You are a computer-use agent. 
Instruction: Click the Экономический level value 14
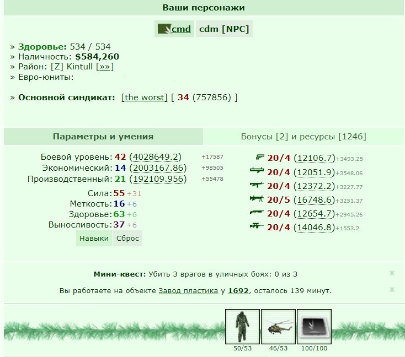[x=120, y=168]
